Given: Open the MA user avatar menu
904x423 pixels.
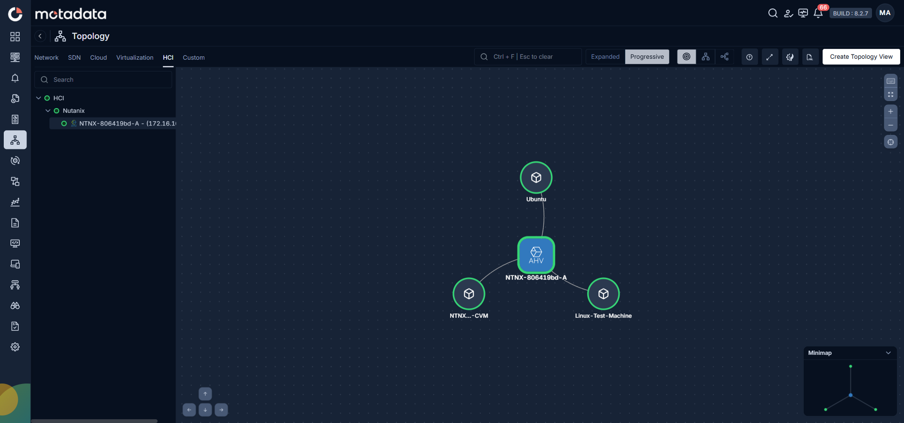Looking at the screenshot, I should click(x=885, y=13).
